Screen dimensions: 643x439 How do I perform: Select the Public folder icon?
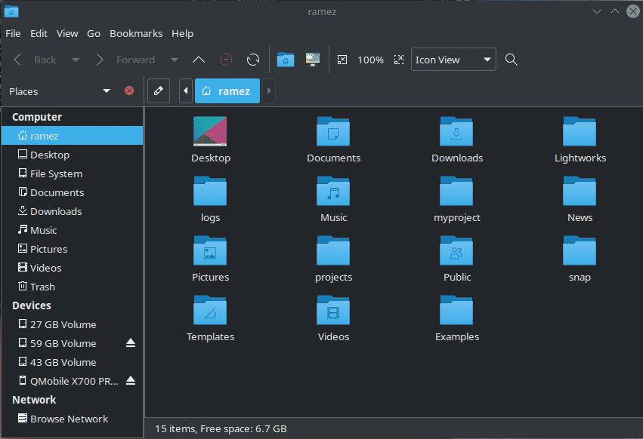(456, 250)
